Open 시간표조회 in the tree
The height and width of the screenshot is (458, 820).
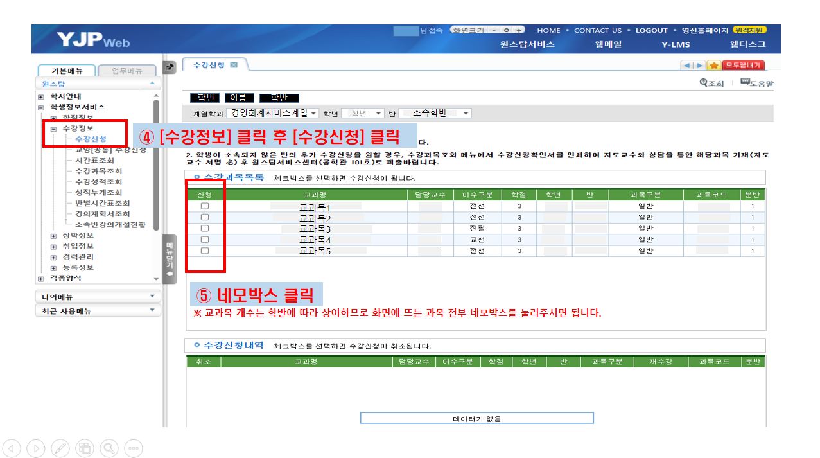[x=94, y=161]
